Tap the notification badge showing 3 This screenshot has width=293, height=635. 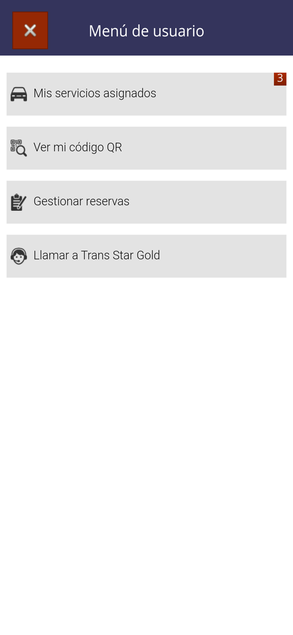tap(280, 78)
